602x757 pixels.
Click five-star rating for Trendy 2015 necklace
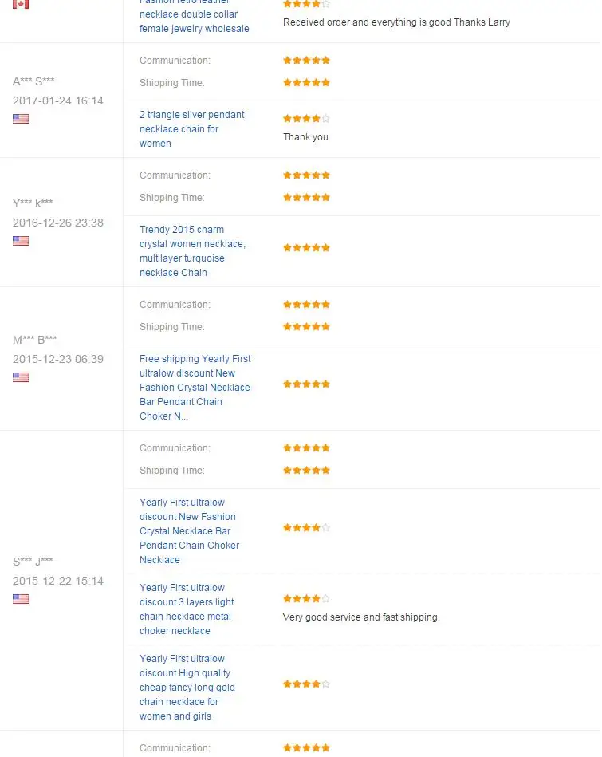(306, 248)
